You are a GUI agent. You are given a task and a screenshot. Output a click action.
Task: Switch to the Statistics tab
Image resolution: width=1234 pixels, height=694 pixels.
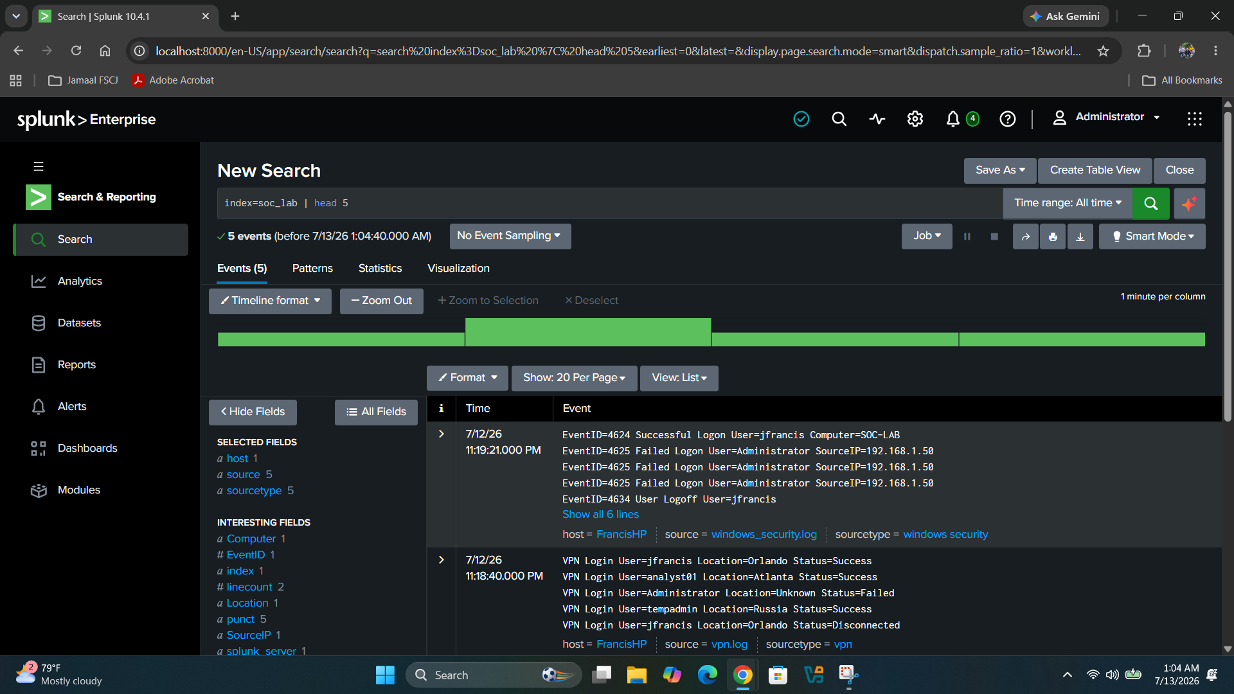click(x=380, y=269)
